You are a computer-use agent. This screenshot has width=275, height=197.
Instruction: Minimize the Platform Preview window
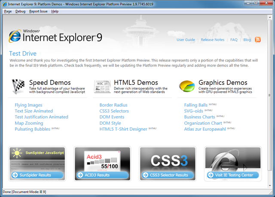(x=248, y=3)
